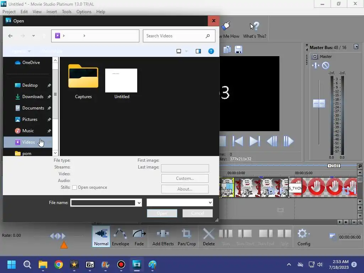Open the Edit menu
This screenshot has width=364, height=273.
point(24,12)
